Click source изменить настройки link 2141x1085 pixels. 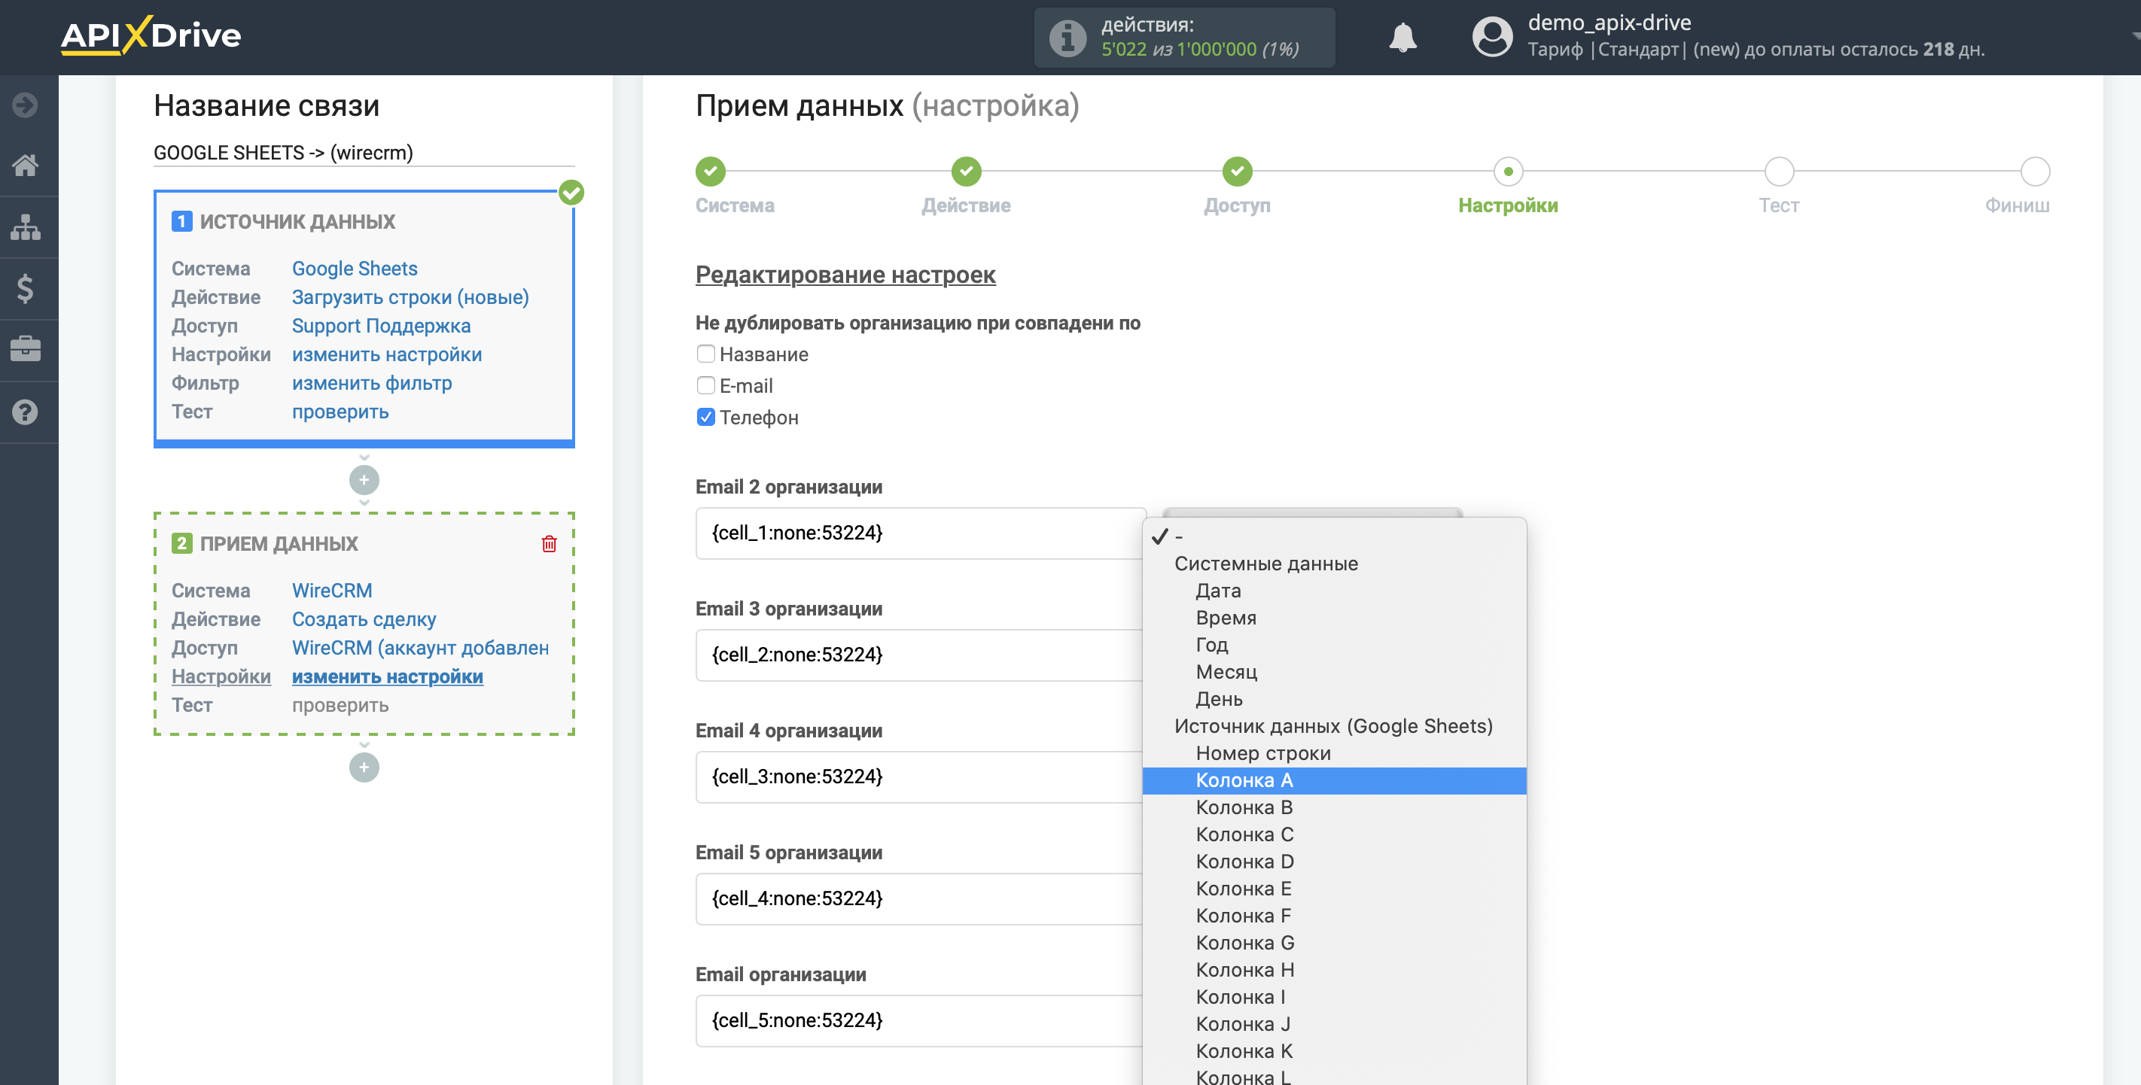tap(386, 354)
